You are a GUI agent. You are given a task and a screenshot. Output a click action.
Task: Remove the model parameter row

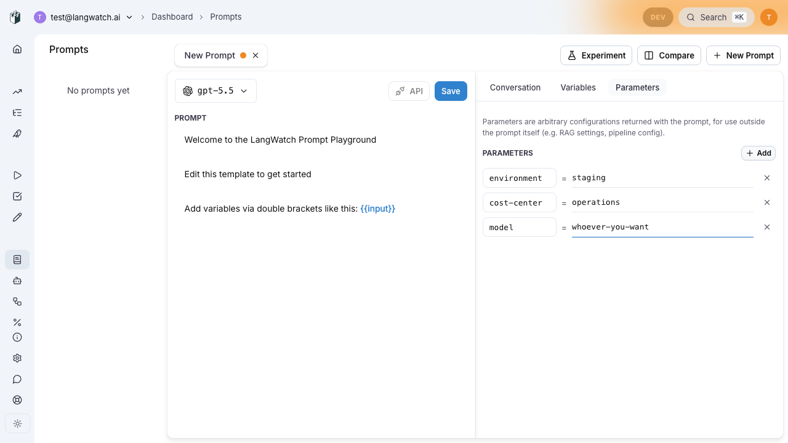pos(767,227)
